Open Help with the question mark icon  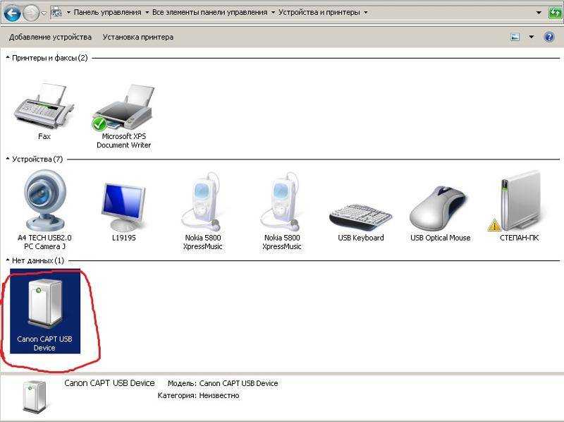point(549,37)
